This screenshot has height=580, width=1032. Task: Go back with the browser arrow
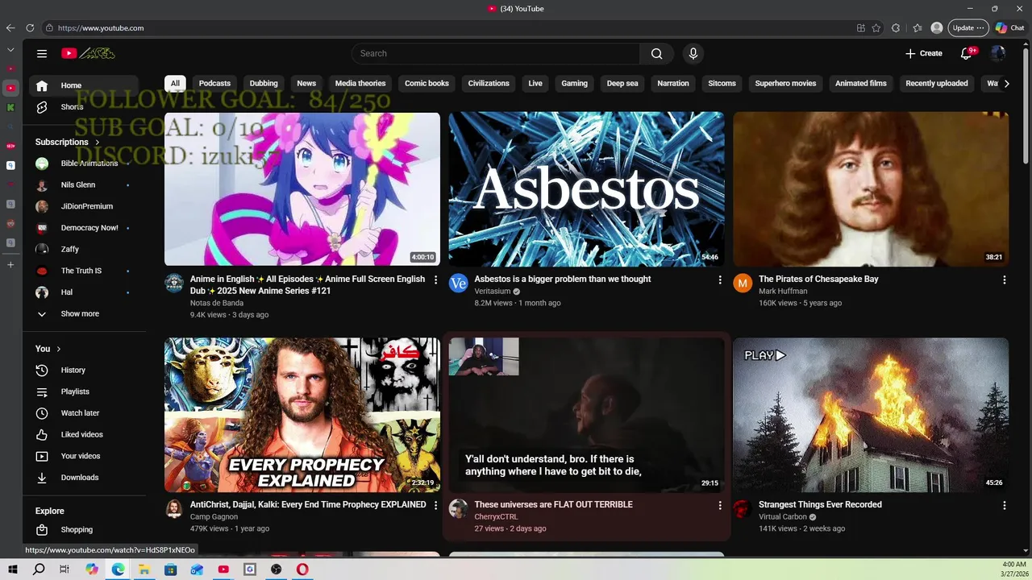point(10,28)
